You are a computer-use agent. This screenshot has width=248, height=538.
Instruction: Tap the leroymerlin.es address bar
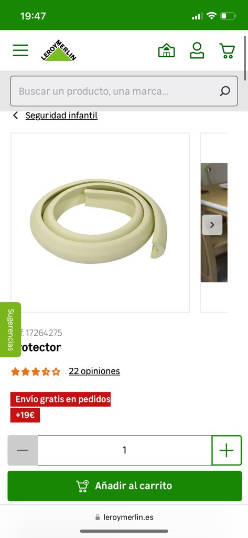click(x=124, y=517)
